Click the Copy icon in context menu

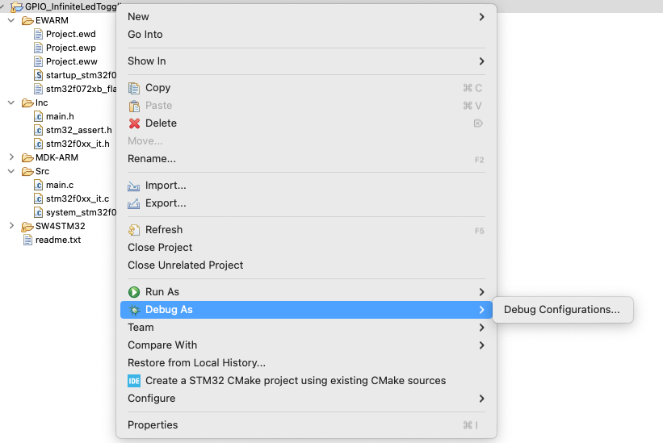click(x=134, y=88)
